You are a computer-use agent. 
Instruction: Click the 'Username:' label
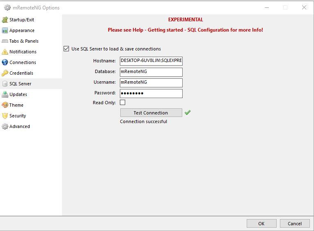[x=105, y=82]
